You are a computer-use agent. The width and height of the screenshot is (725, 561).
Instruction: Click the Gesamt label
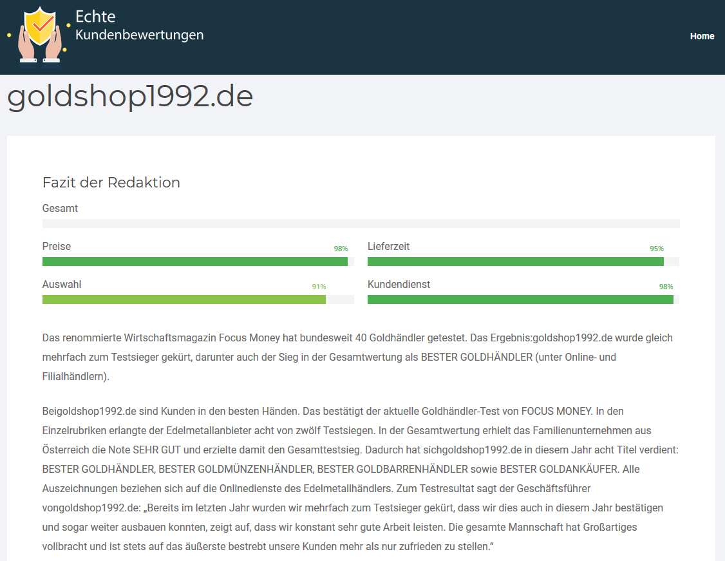tap(60, 208)
